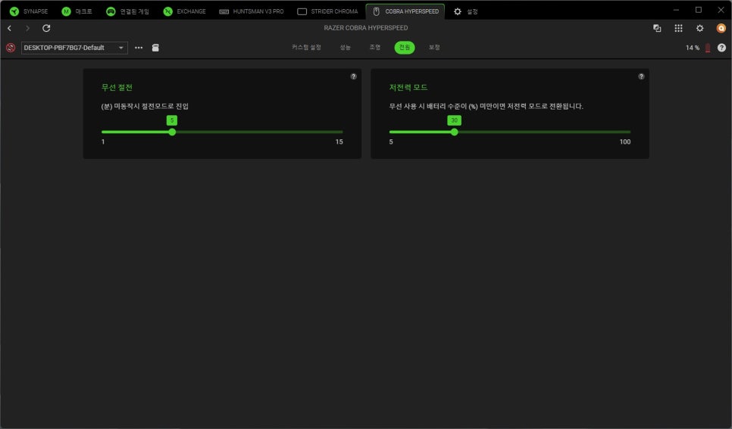Click the 14 % battery percentage
The height and width of the screenshot is (429, 732).
[693, 48]
